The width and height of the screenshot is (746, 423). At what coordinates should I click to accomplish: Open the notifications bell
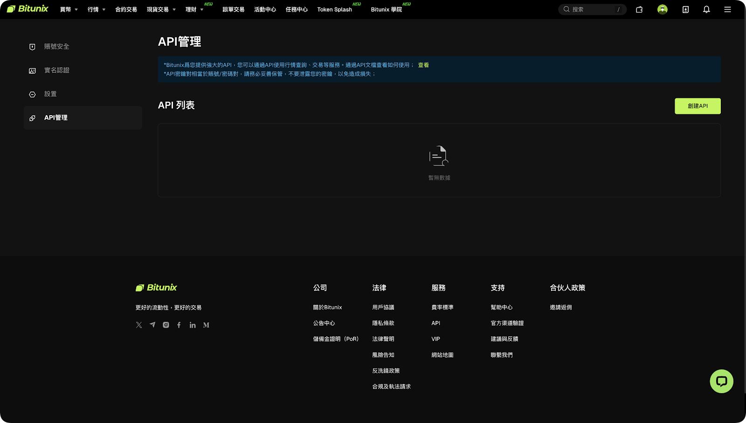[x=706, y=9]
